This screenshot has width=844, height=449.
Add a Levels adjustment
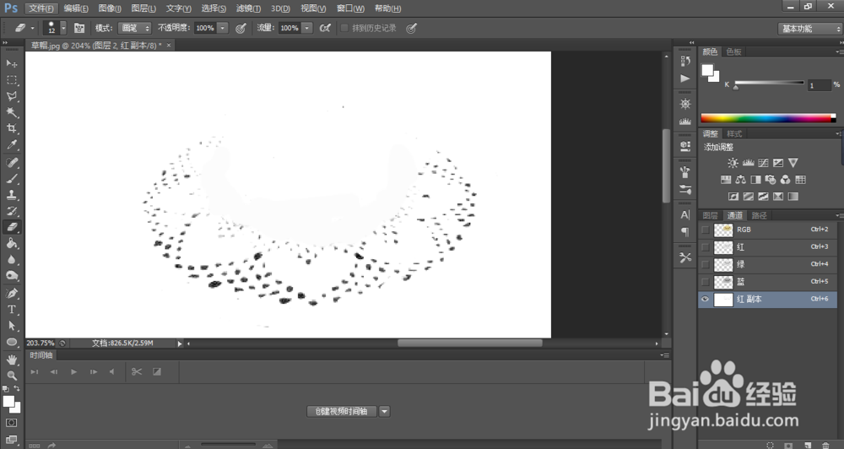click(x=748, y=163)
